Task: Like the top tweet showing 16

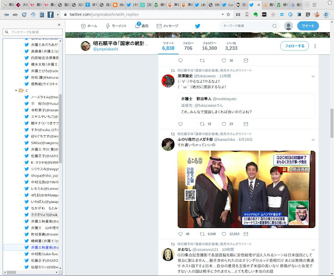Action: tap(224, 61)
